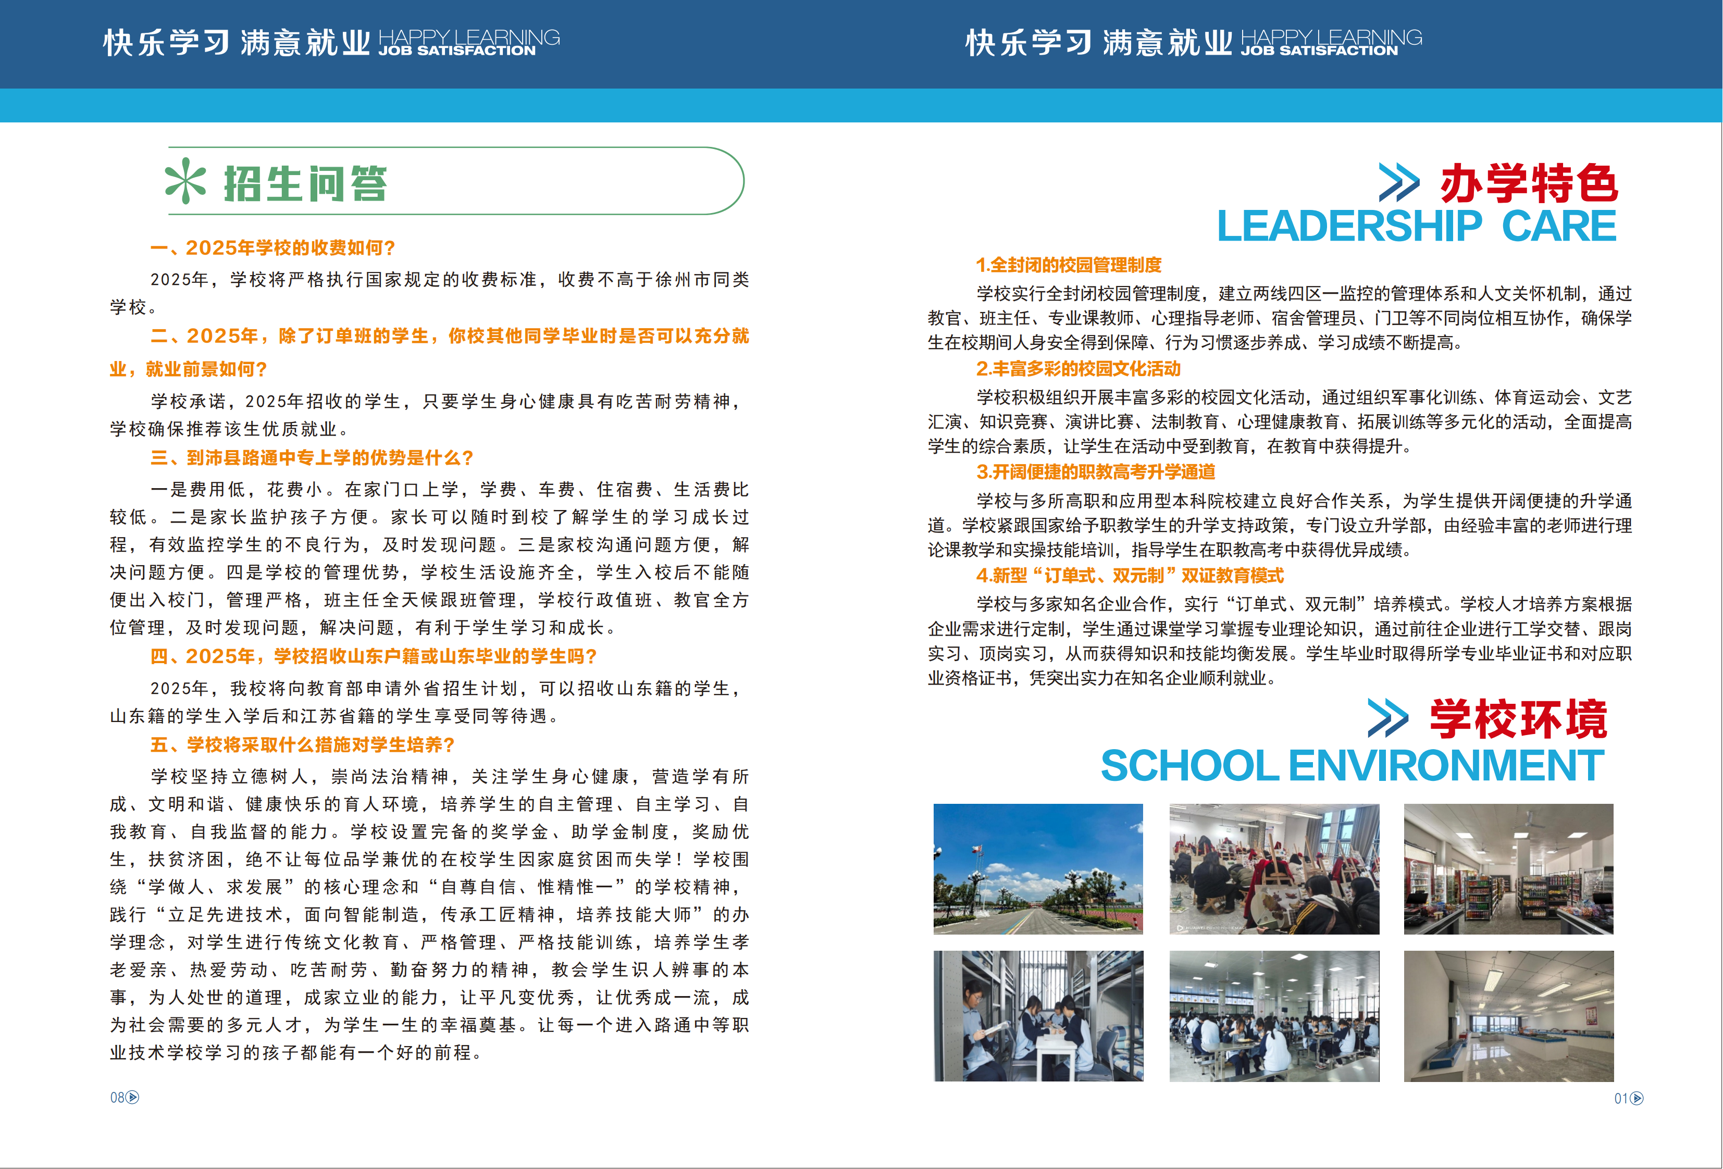Open the crowded canteen dining hall photo
This screenshot has height=1169, width=1723.
tap(1274, 1016)
